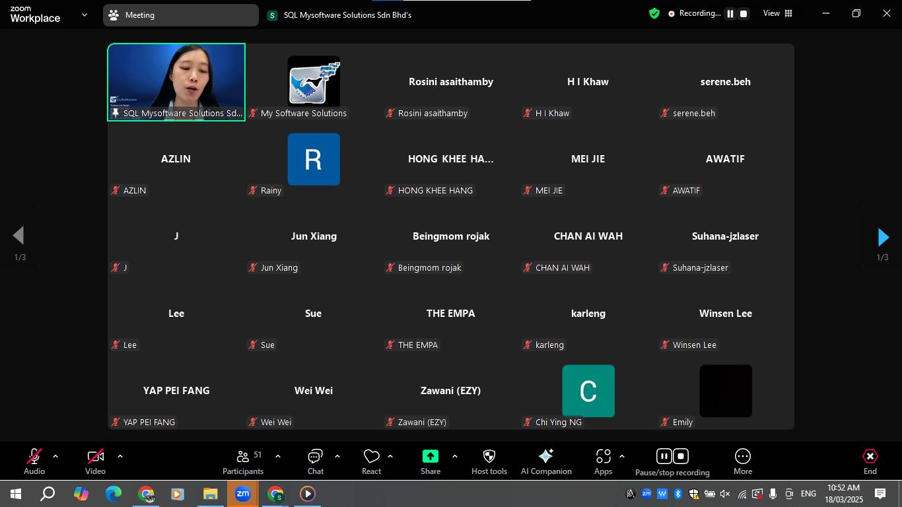
Task: Click the green Share screen icon
Action: tap(430, 457)
